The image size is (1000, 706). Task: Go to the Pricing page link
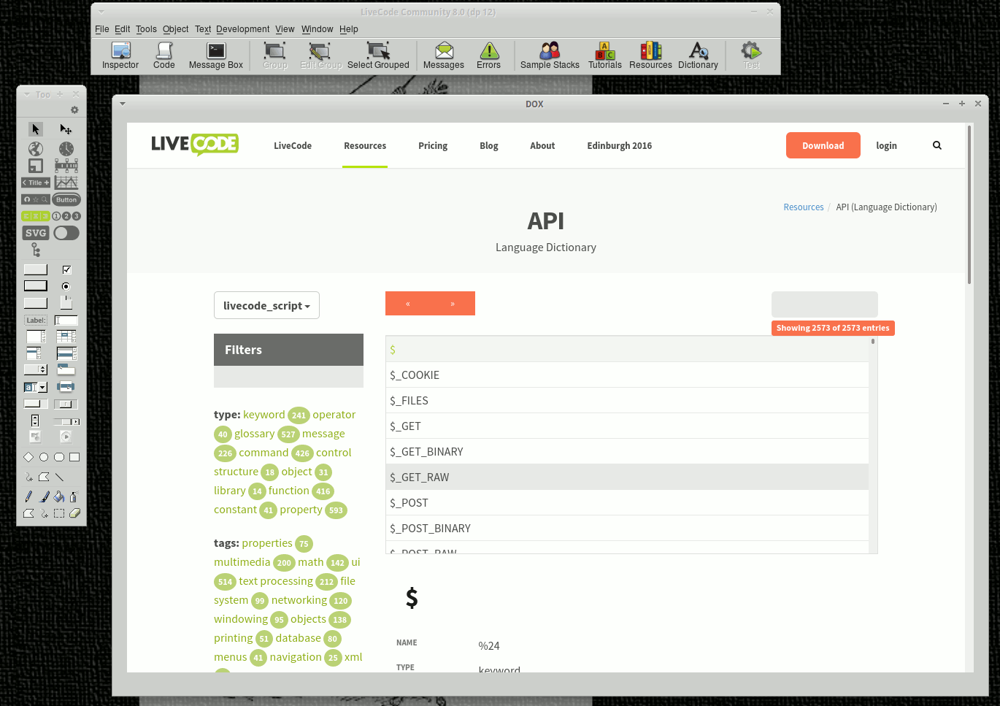[433, 146]
